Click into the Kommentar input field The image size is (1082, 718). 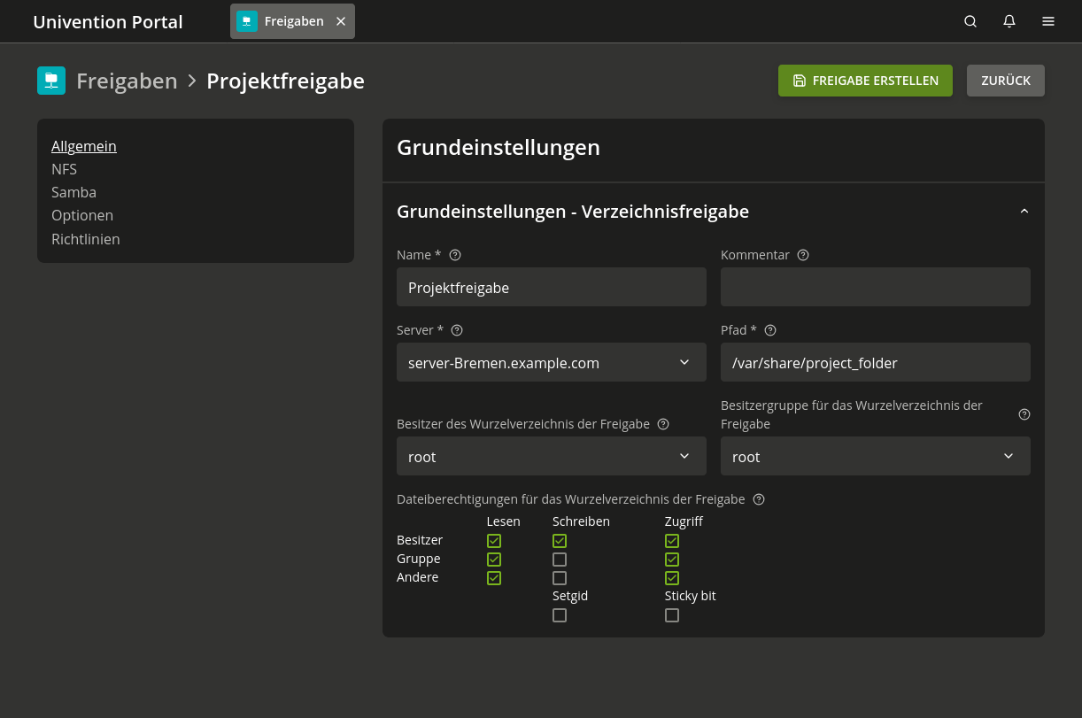(875, 287)
